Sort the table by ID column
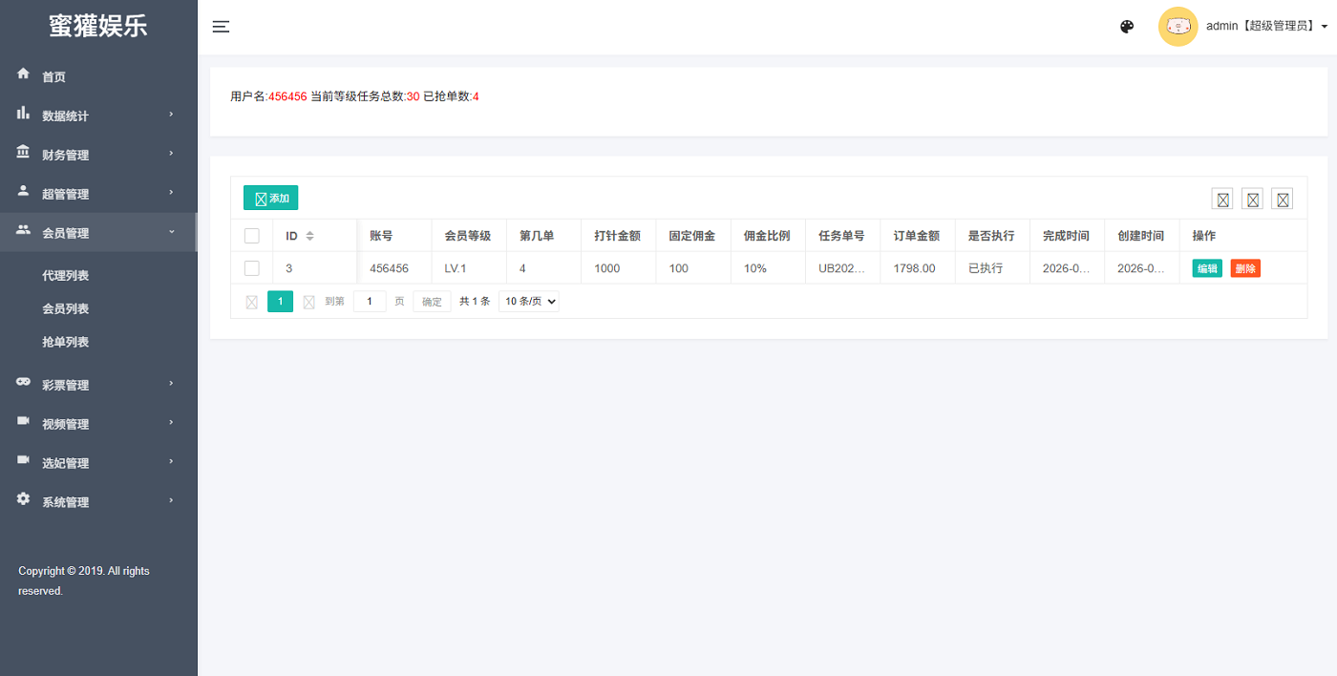Image resolution: width=1337 pixels, height=676 pixels. point(309,236)
